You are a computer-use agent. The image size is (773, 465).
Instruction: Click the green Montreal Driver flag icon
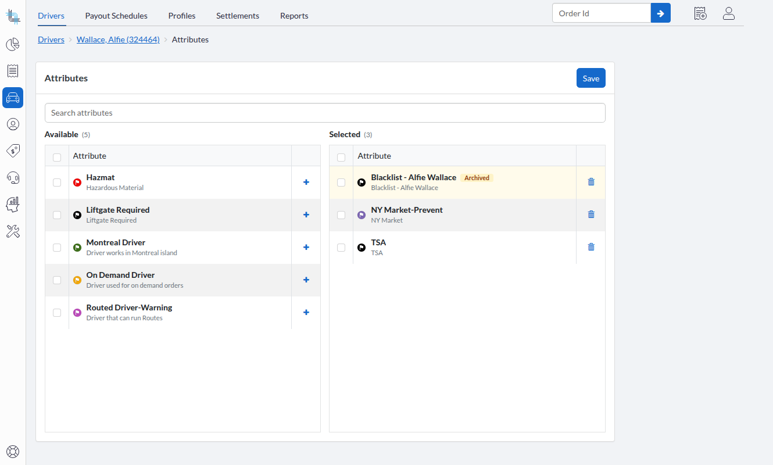77,248
